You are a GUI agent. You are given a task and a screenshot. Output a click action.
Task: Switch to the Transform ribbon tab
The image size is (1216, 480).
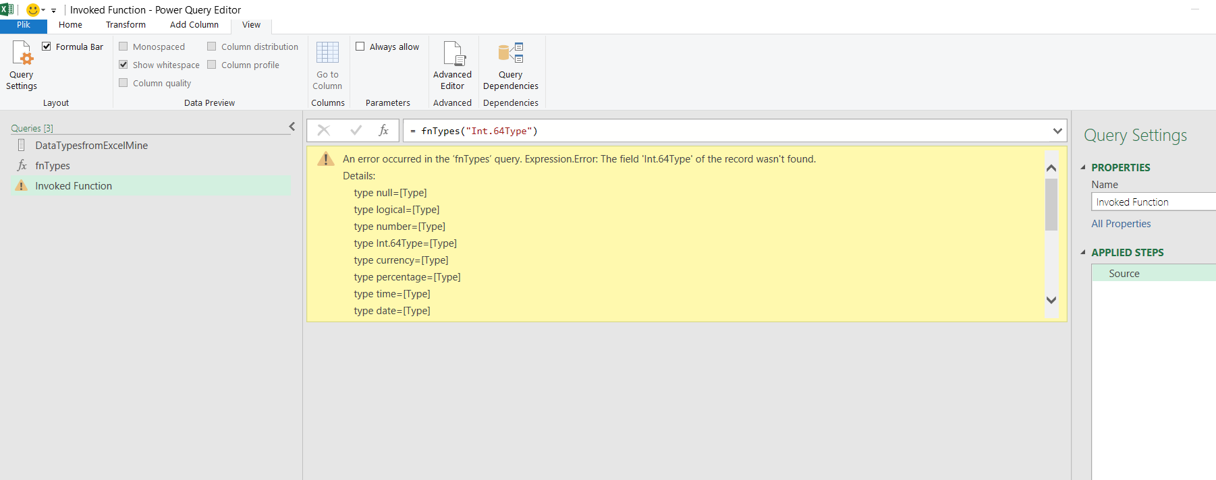(126, 25)
